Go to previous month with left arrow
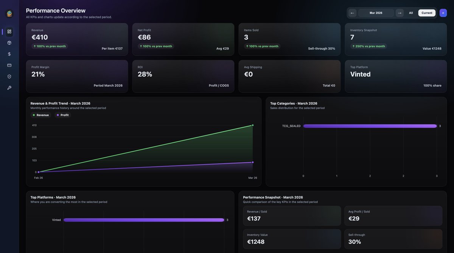The width and height of the screenshot is (454, 253). [x=352, y=13]
